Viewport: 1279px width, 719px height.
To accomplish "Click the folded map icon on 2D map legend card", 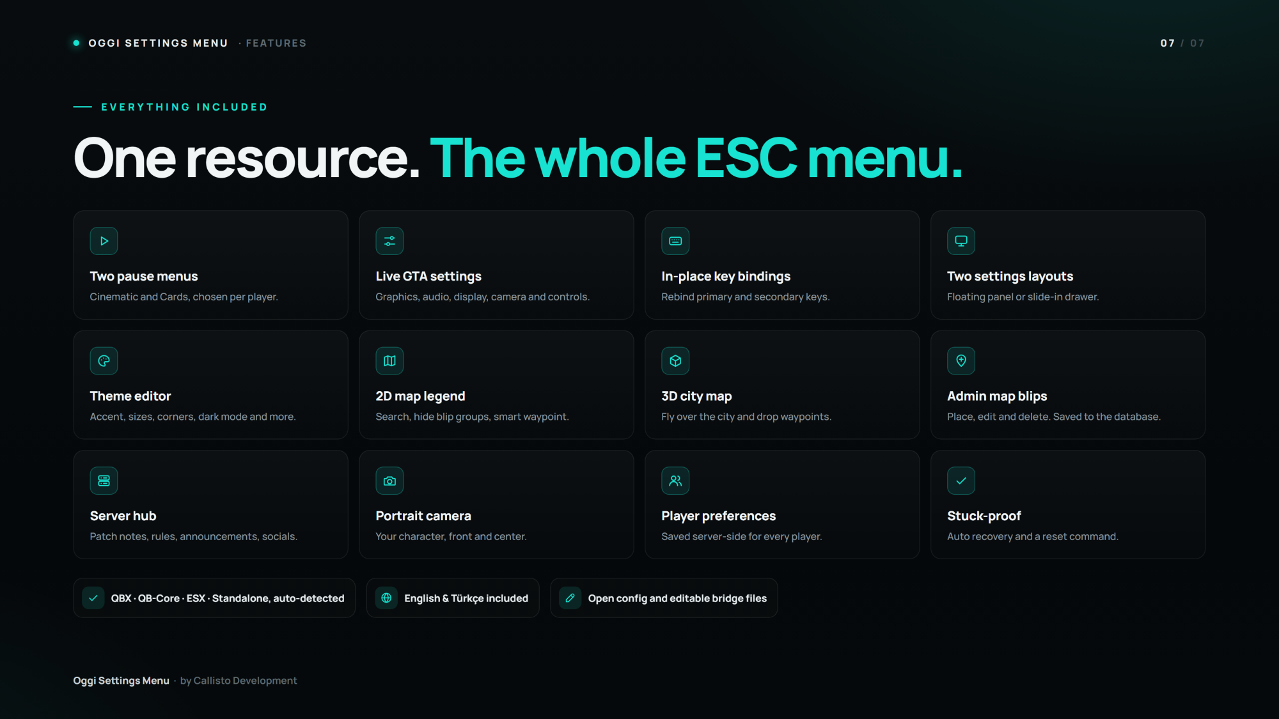I will [389, 361].
